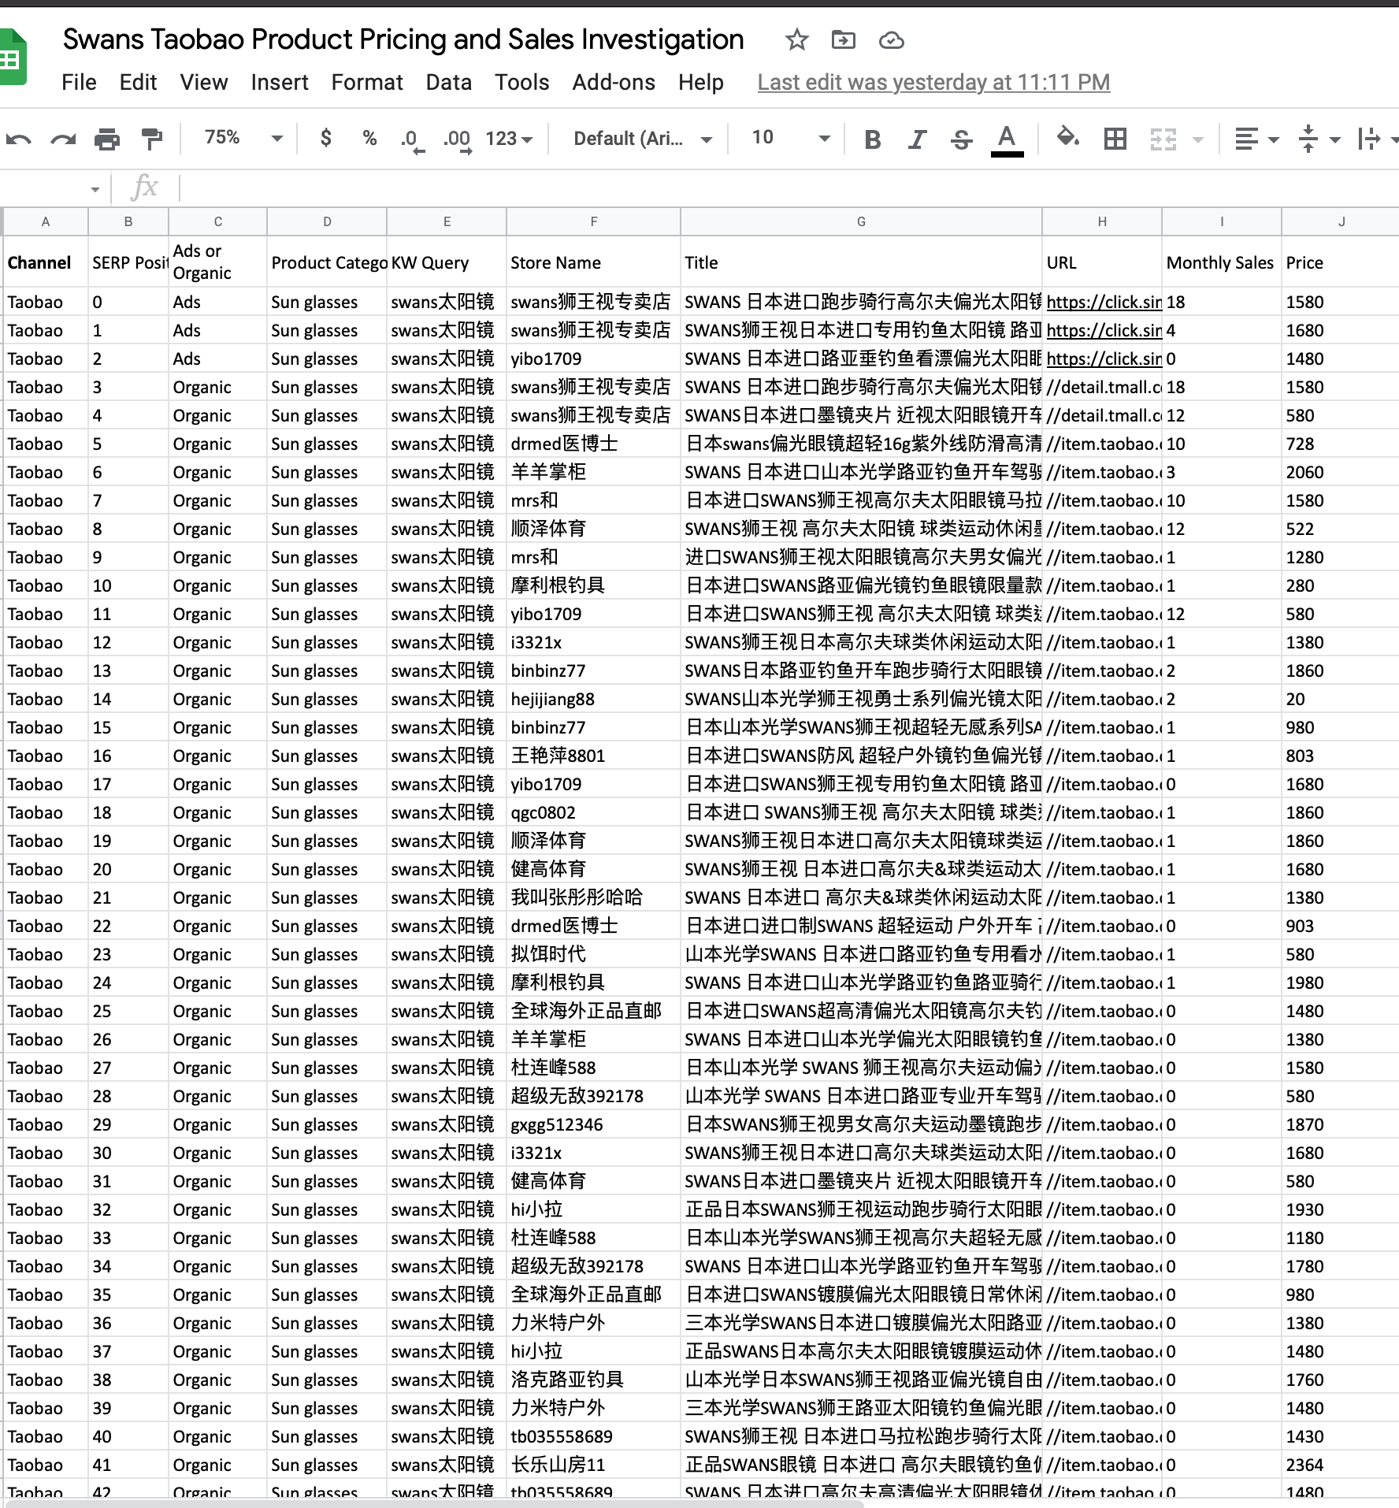Open the fill color bucket
Viewport: 1399px width, 1508px height.
[1067, 138]
